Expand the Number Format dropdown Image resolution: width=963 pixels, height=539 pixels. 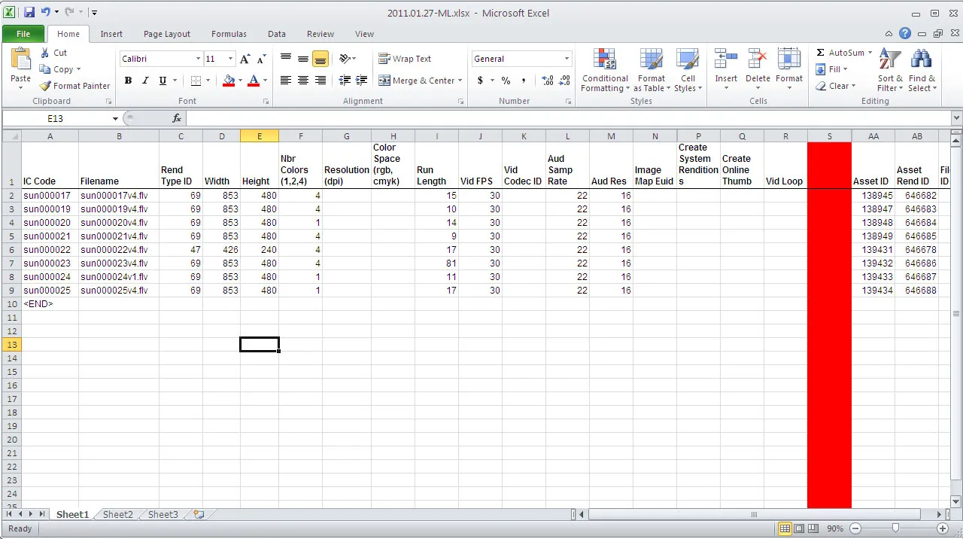tap(567, 59)
